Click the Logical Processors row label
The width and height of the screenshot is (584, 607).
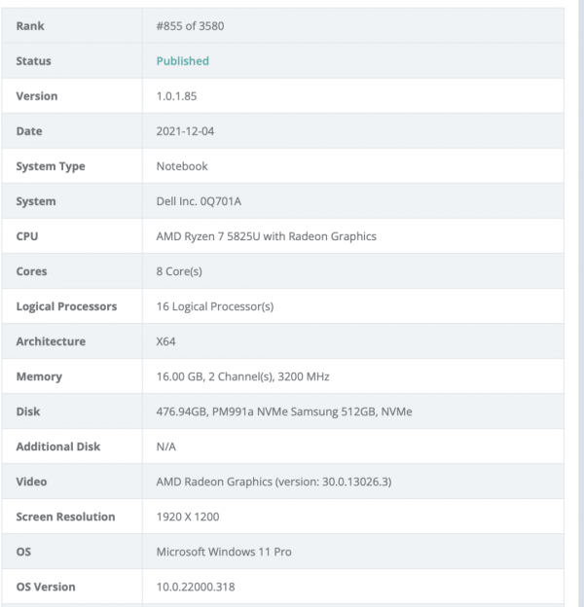click(66, 306)
